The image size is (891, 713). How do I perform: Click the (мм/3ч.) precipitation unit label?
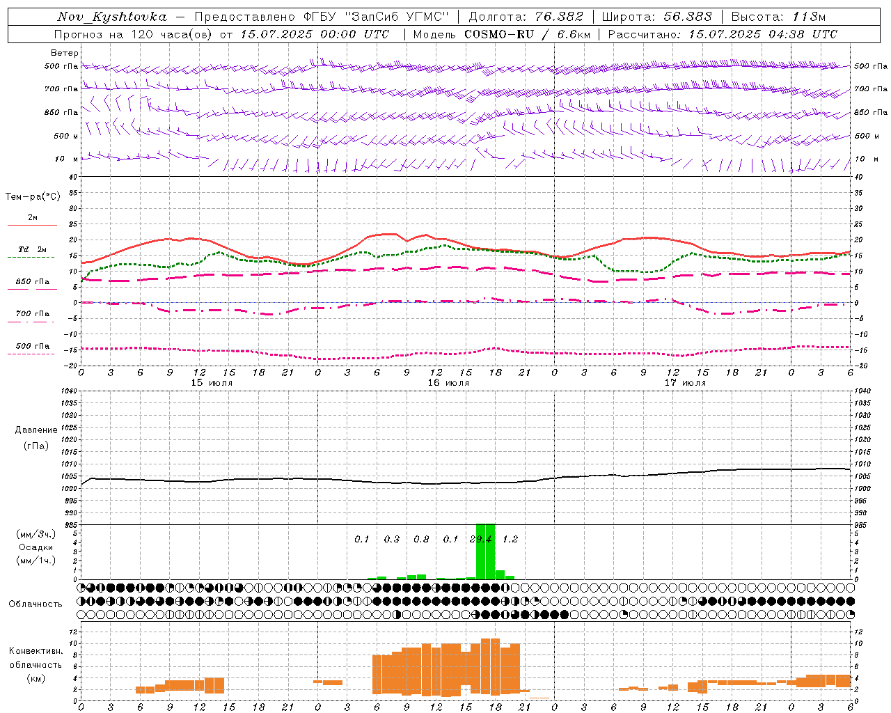[36, 534]
